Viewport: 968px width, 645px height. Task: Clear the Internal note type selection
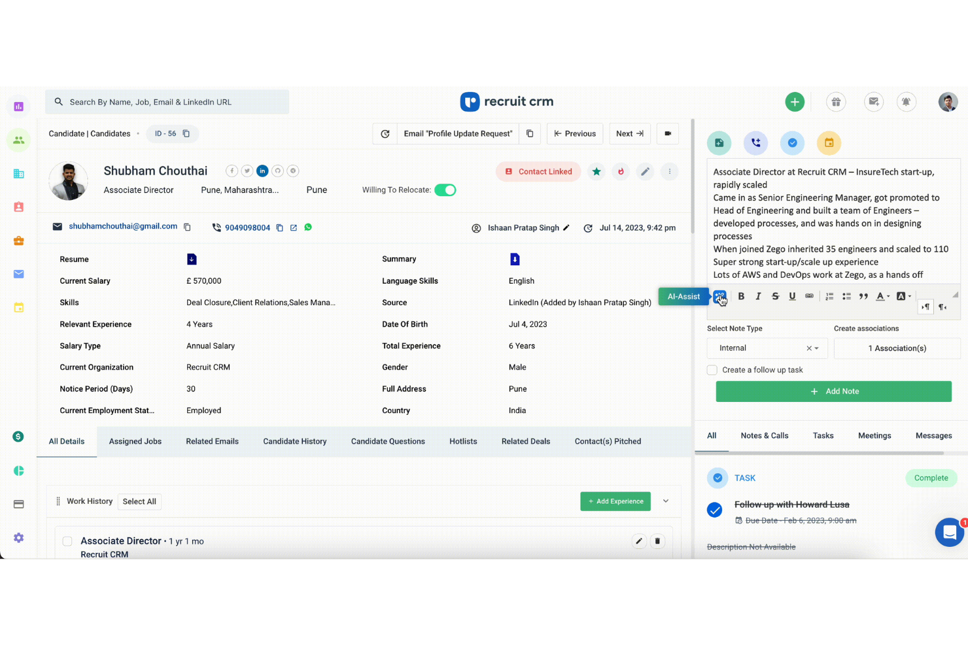coord(809,348)
